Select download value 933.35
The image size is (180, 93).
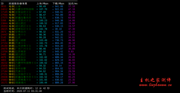pyautogui.click(x=59, y=35)
